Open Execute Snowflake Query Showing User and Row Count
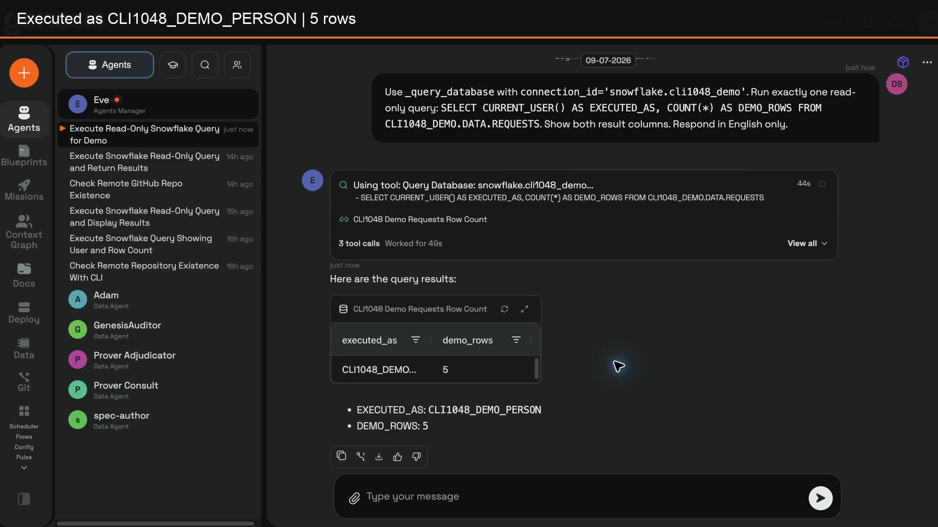938x527 pixels. point(158,244)
